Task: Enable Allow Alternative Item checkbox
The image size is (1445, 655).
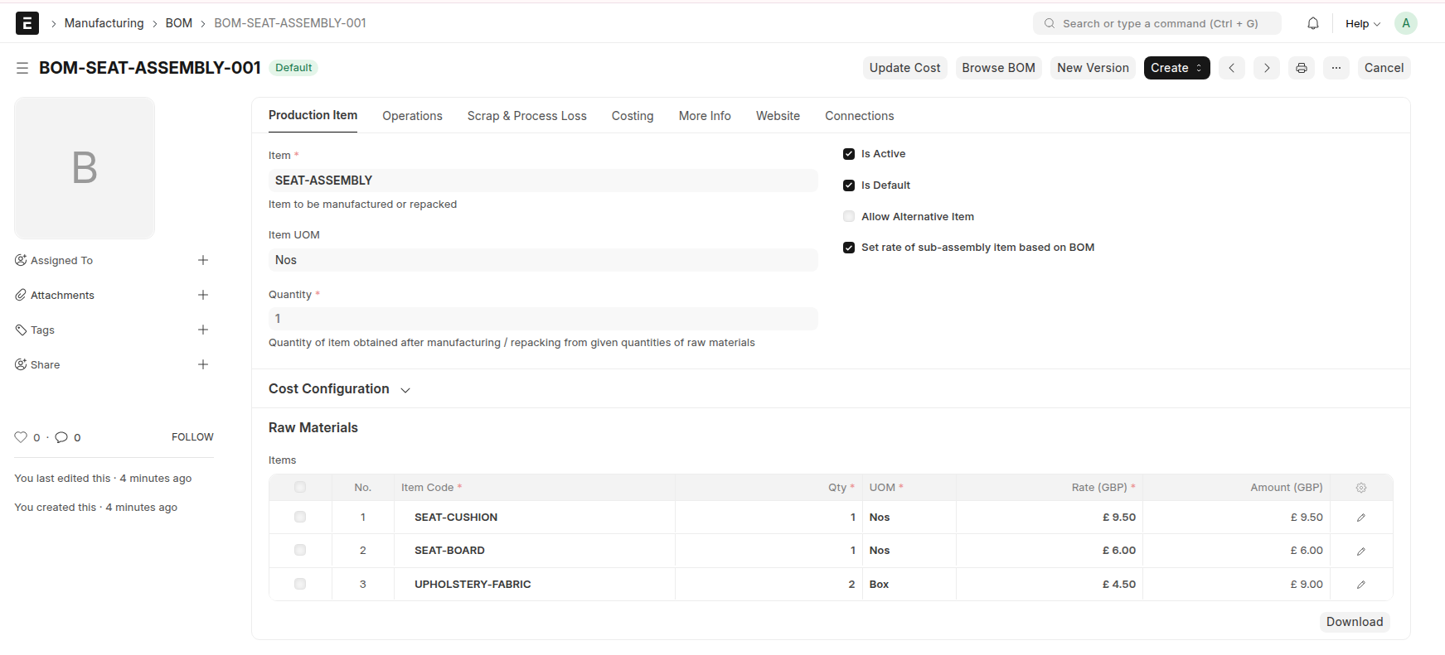Action: click(x=849, y=217)
